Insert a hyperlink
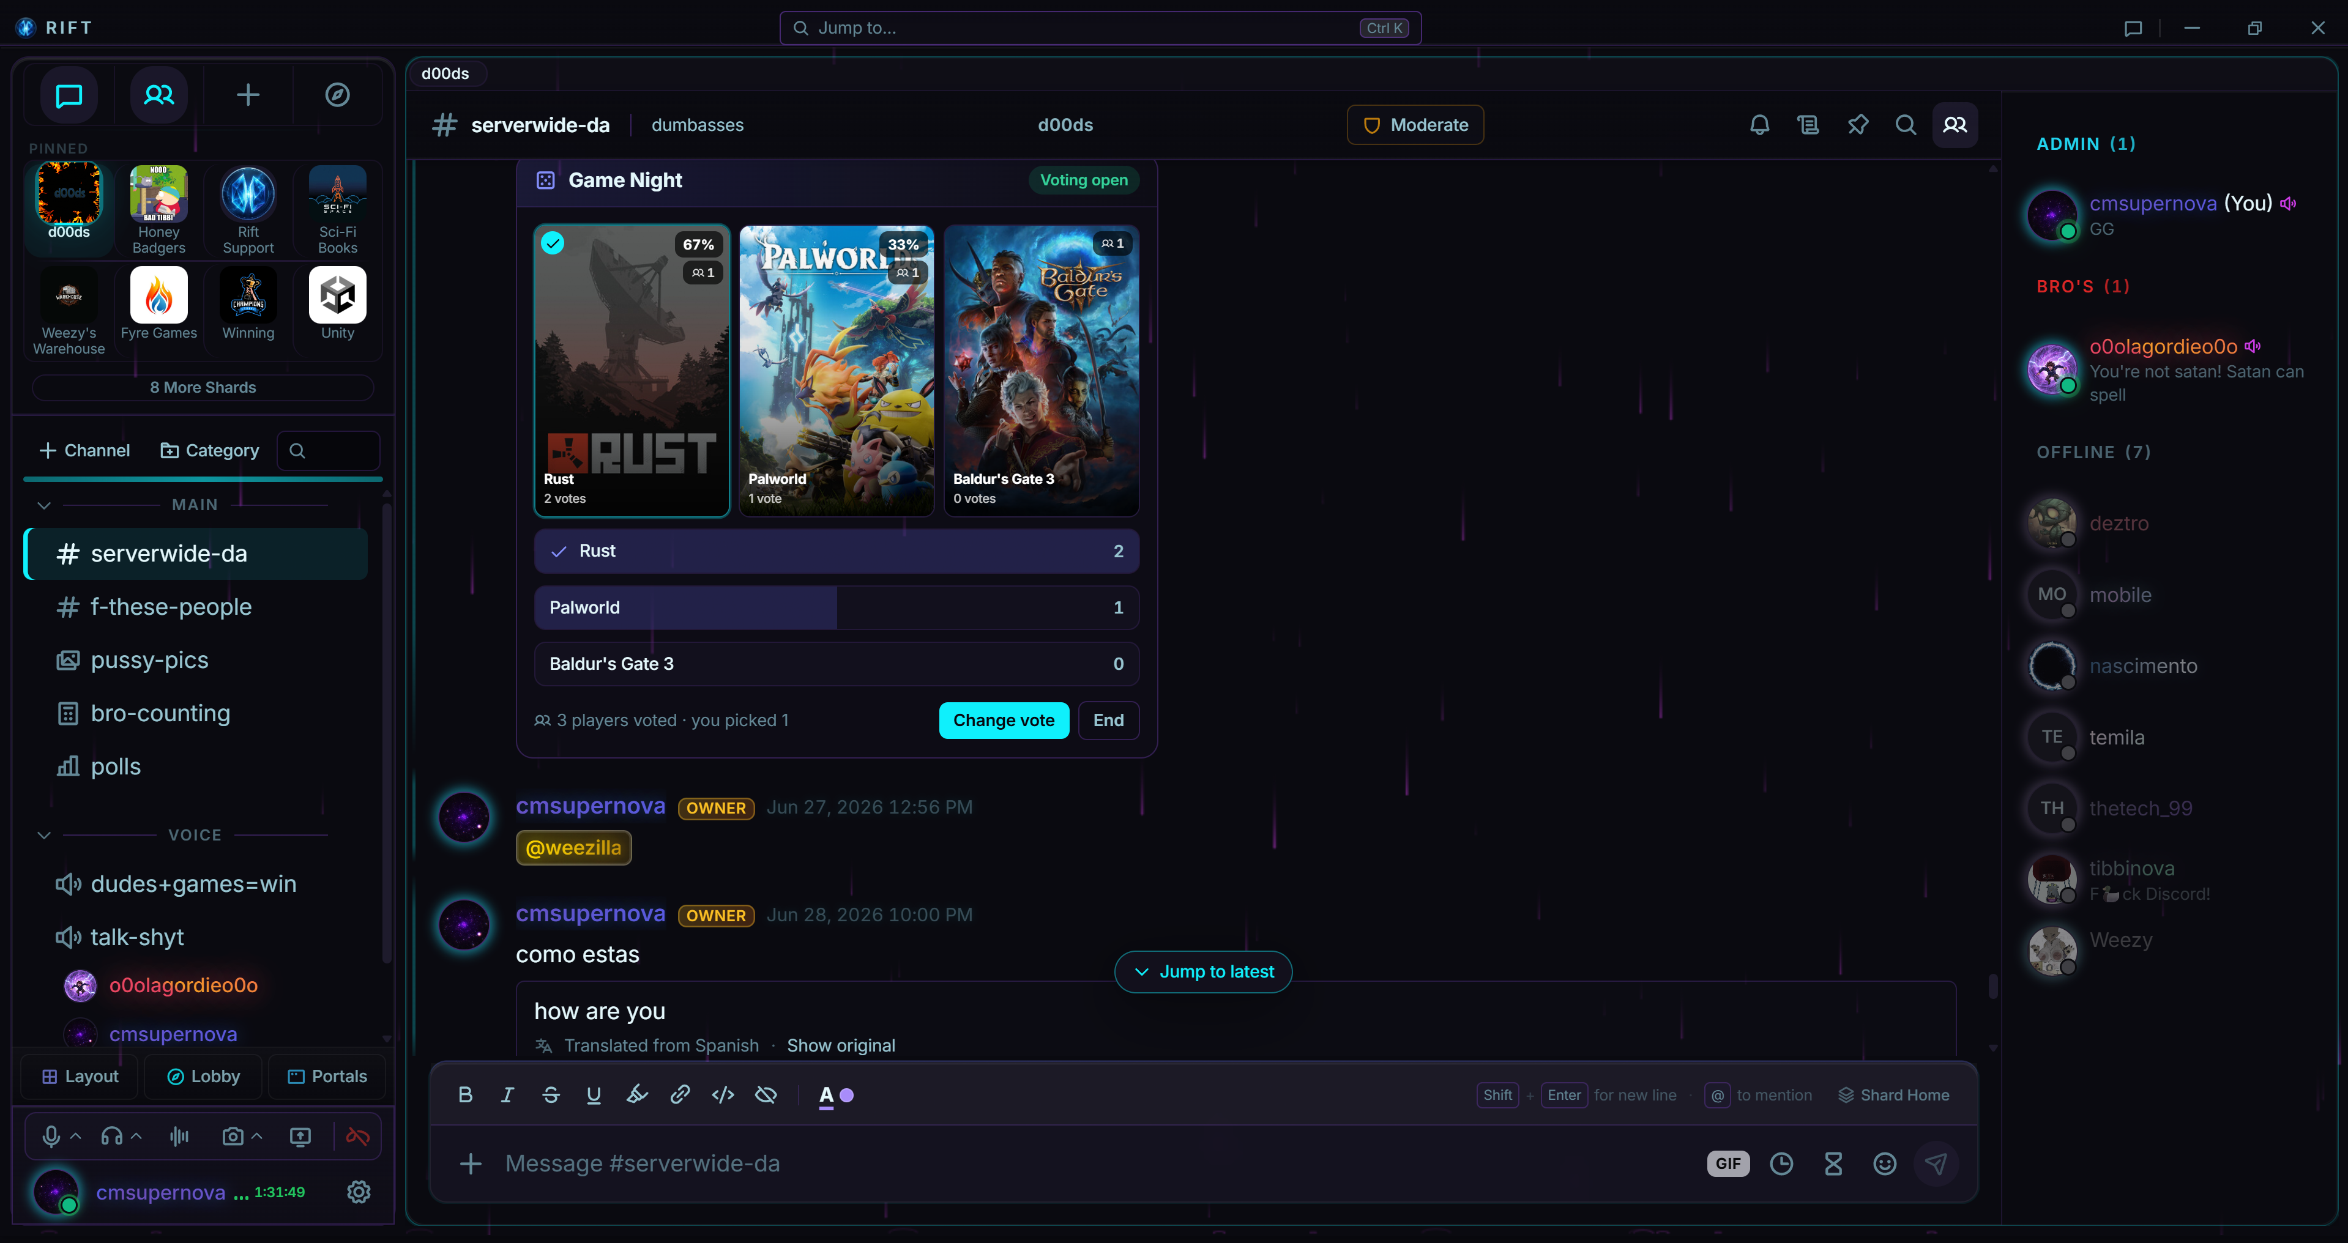The height and width of the screenshot is (1243, 2348). tap(680, 1094)
